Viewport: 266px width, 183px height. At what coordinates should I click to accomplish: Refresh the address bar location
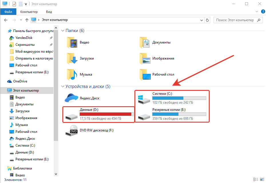point(208,20)
